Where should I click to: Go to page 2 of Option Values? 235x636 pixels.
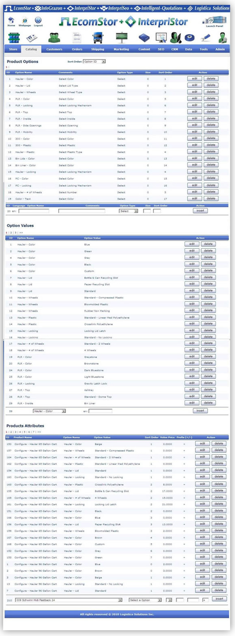pyautogui.click(x=10, y=232)
